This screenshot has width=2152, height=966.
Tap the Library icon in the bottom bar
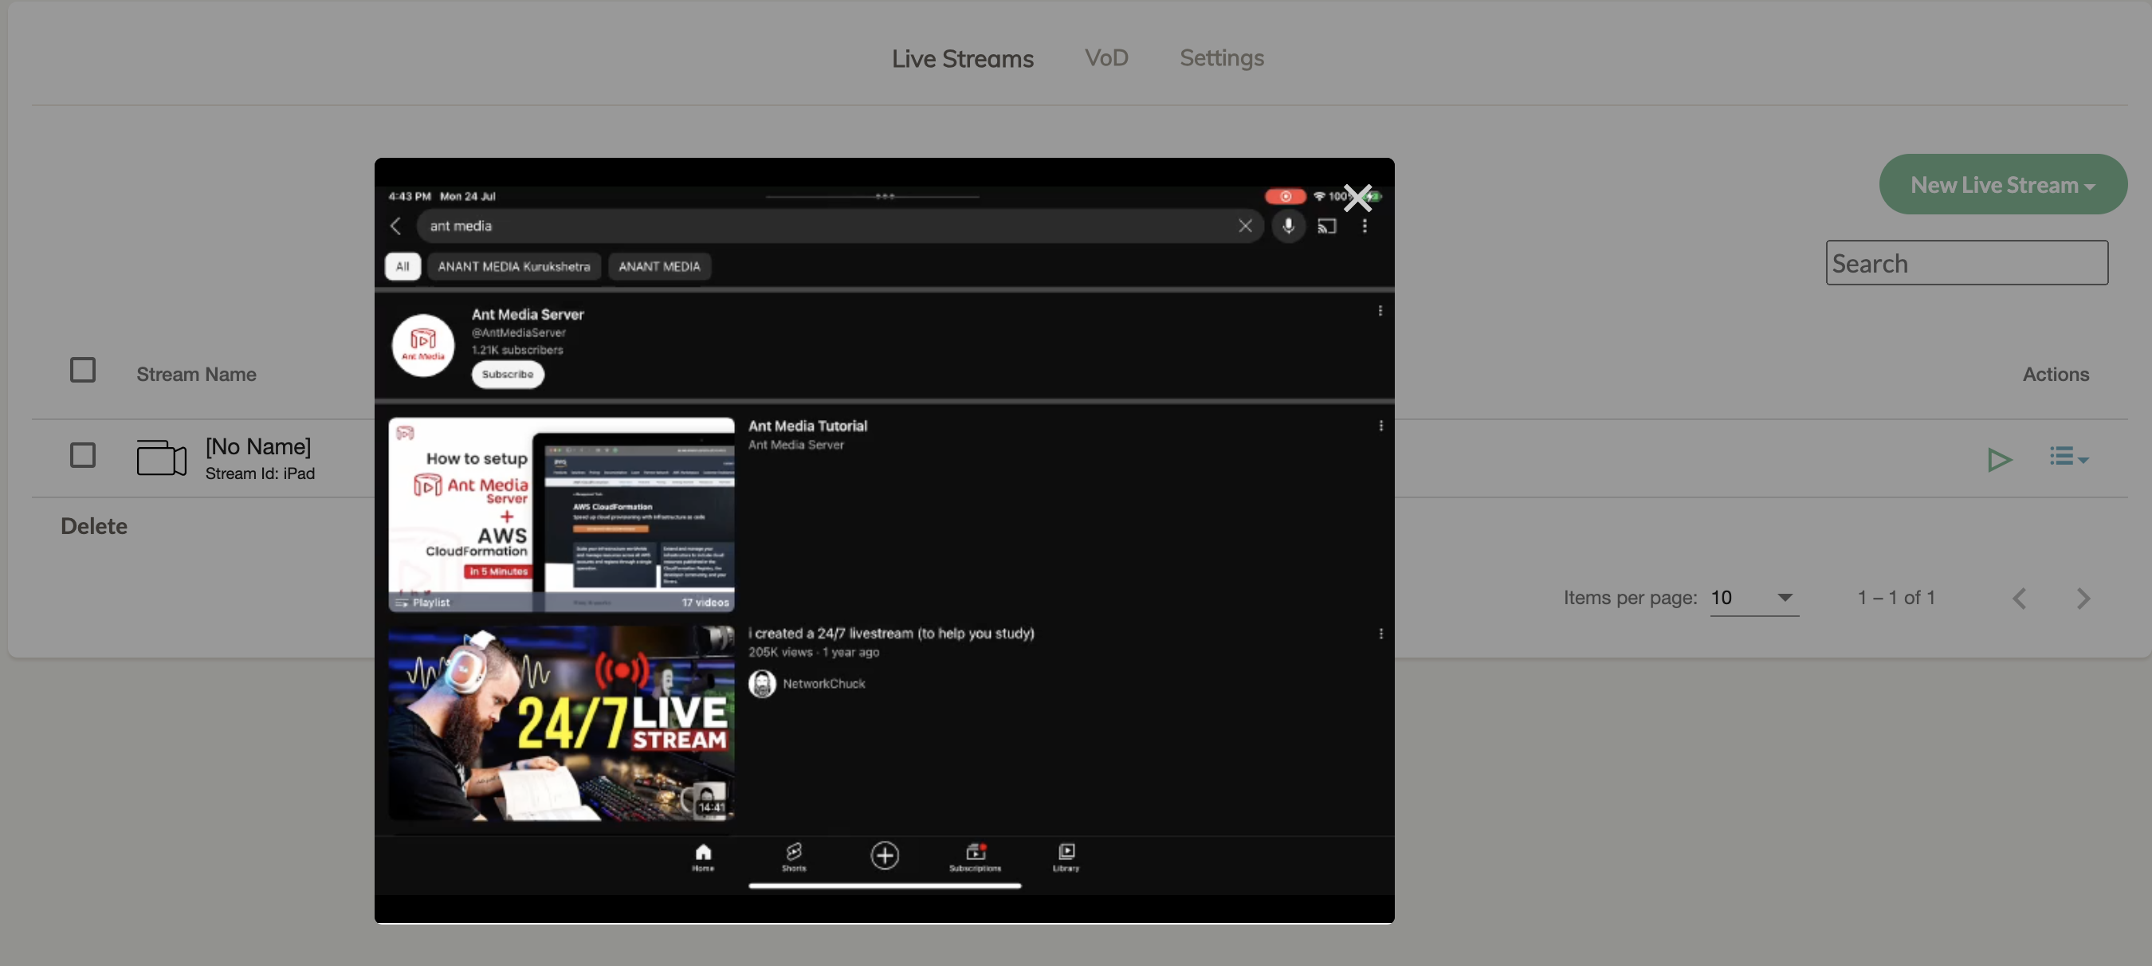click(1066, 857)
